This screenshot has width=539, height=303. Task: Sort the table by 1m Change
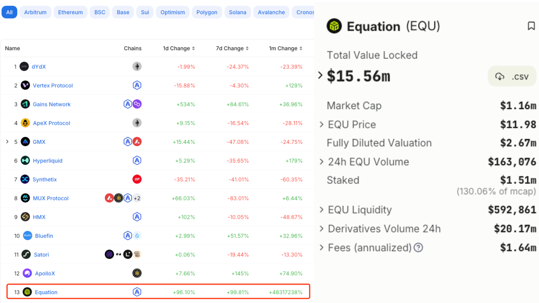click(286, 48)
